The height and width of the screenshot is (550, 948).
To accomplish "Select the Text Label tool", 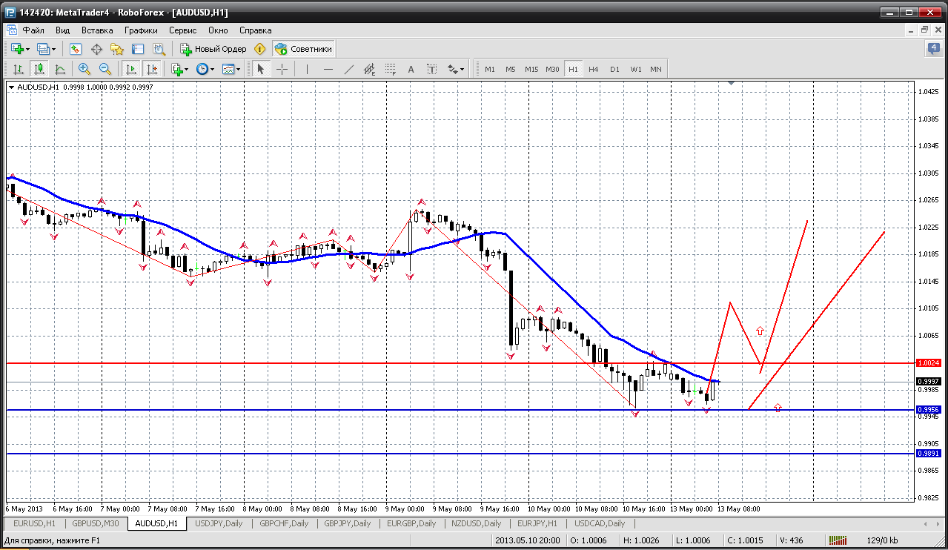I will coord(432,69).
